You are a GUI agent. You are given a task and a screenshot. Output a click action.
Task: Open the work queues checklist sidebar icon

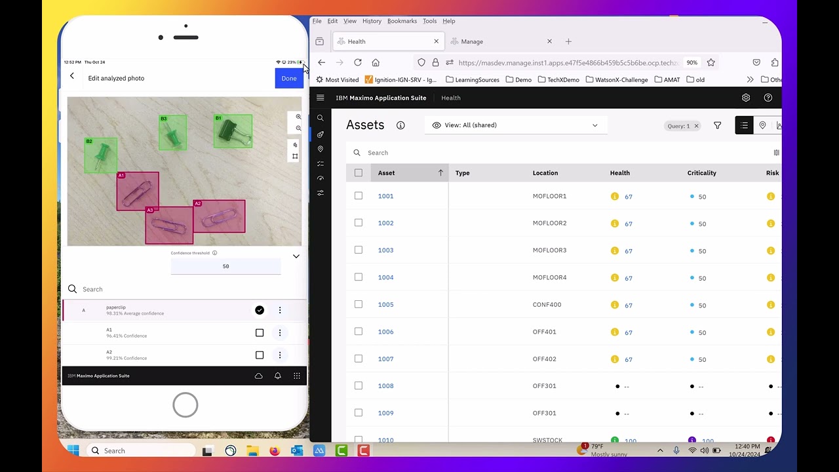coord(321,163)
